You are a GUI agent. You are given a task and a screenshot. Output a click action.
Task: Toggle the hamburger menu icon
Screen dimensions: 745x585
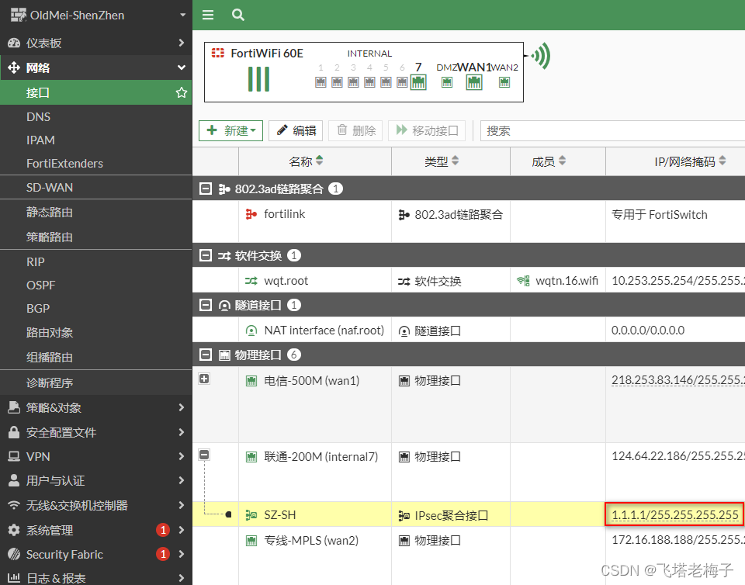208,16
